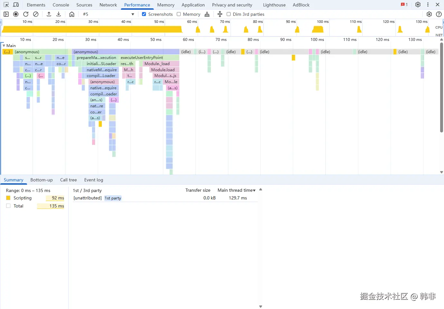Screen dimensions: 444x309
Task: Clear the current performance recording
Action: tap(36, 14)
